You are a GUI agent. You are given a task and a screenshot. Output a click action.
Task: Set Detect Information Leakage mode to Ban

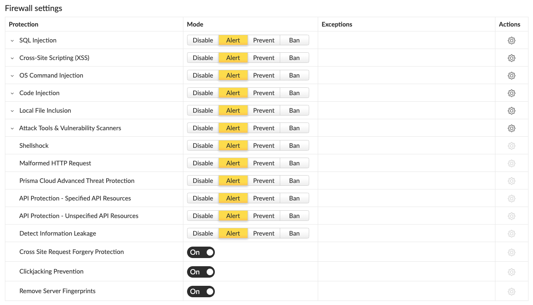tap(294, 233)
